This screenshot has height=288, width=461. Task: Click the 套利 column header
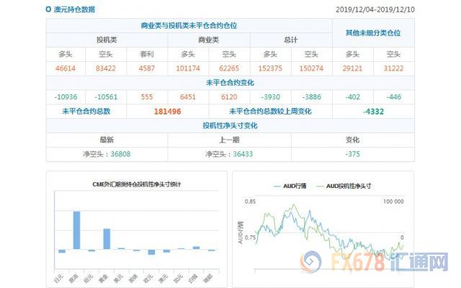coord(147,54)
